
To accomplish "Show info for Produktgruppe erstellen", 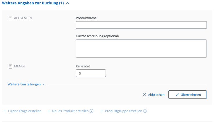I will tap(145, 111).
